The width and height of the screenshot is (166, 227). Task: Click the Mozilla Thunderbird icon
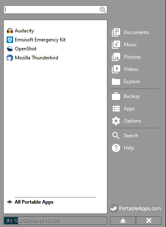click(10, 58)
